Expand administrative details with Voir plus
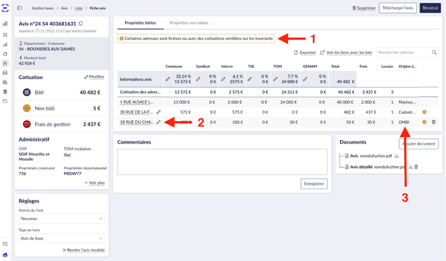This screenshot has height=261, width=446. (95, 183)
